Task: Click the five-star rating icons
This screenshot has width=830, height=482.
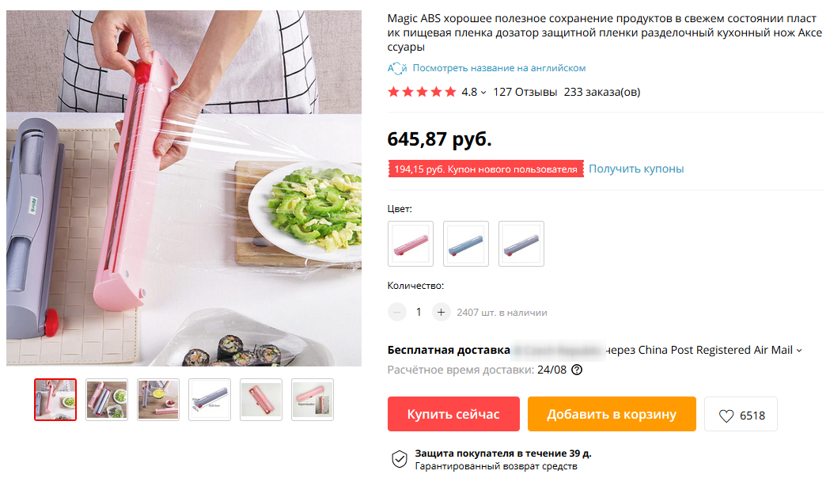Action: click(422, 92)
